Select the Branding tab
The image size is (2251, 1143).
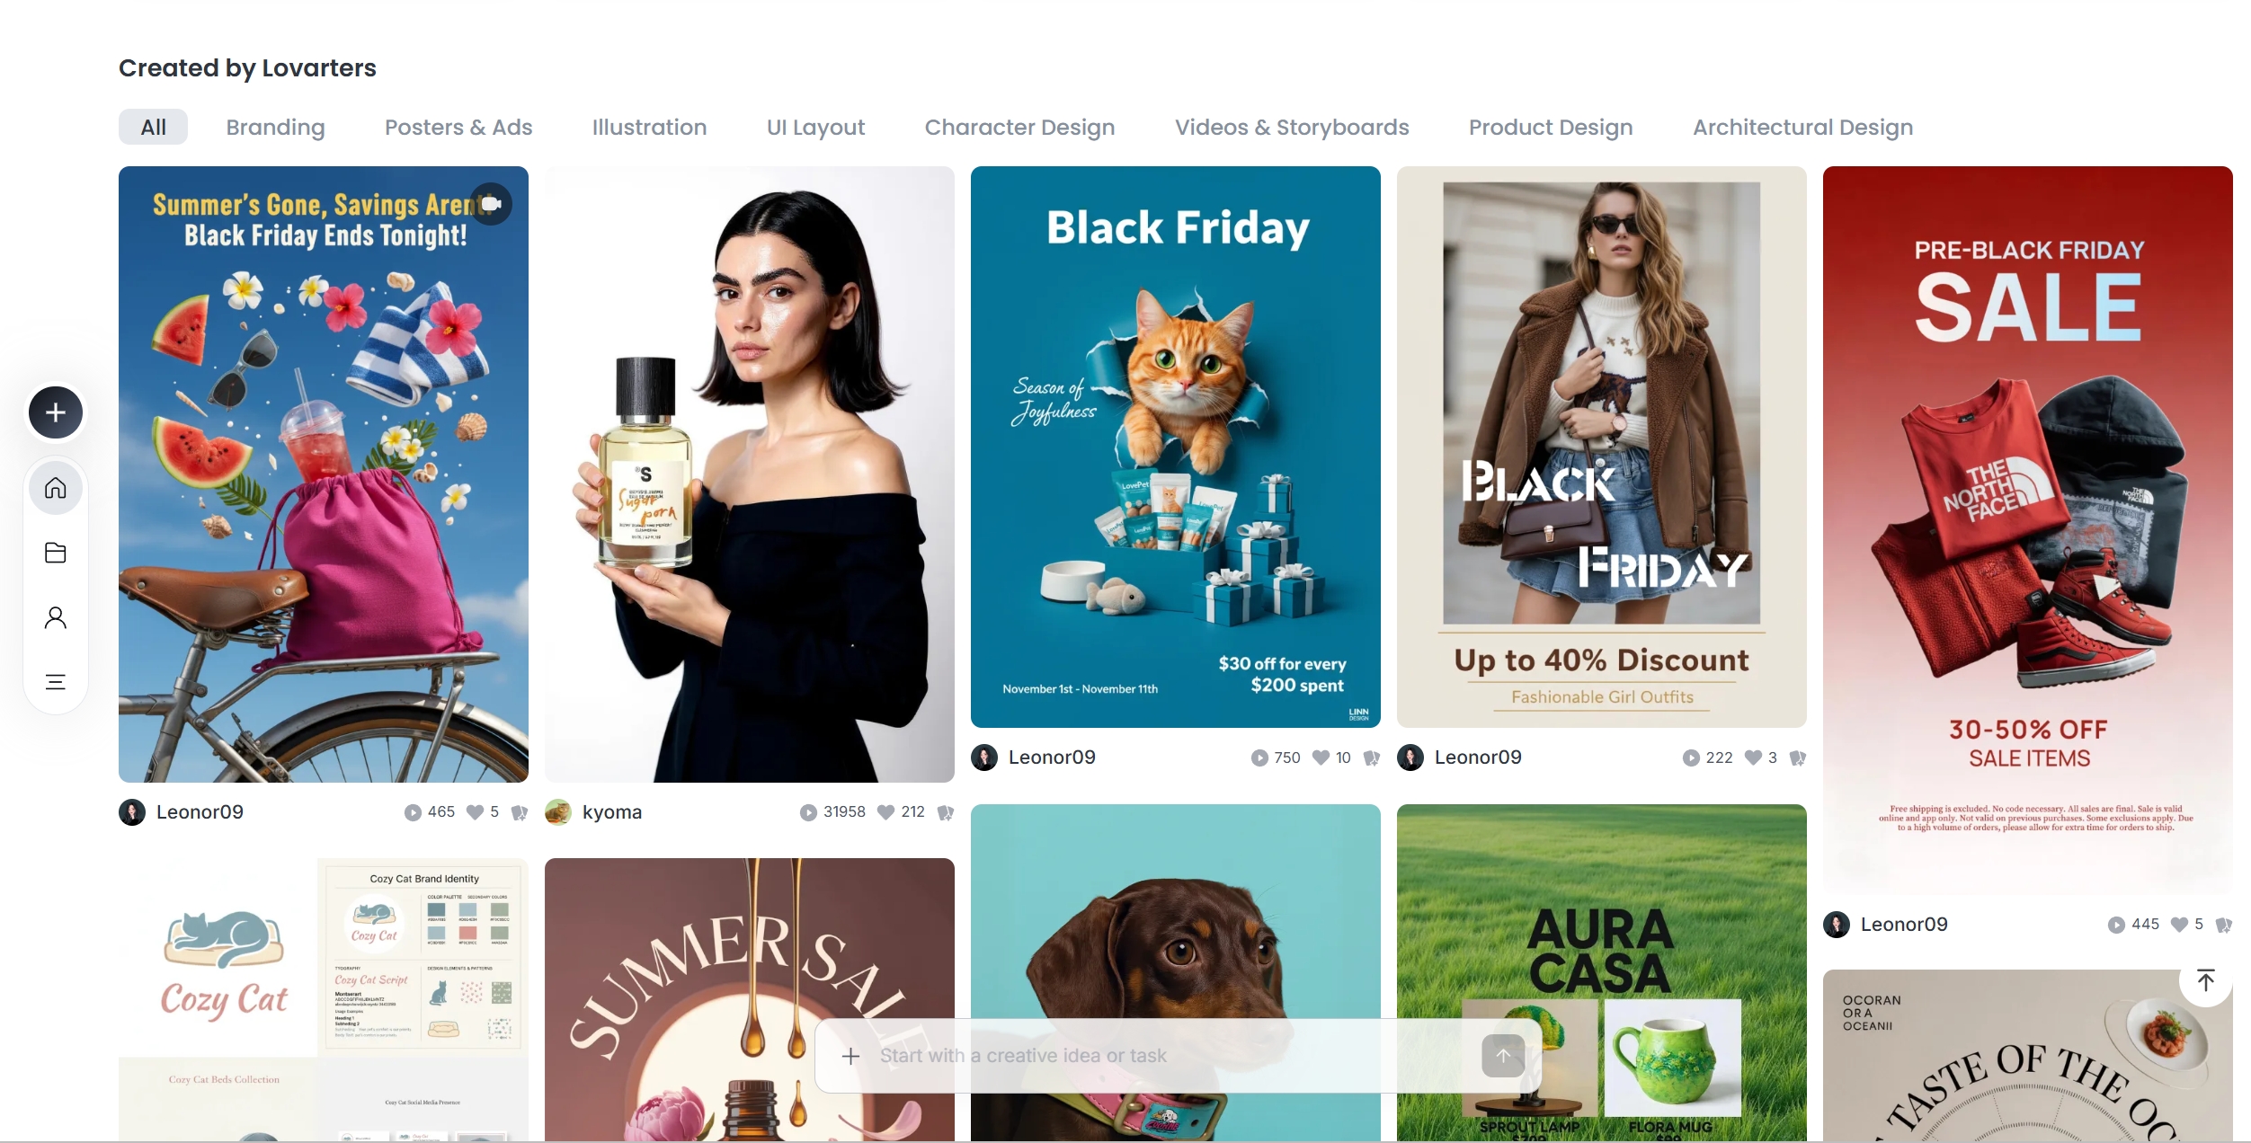point(275,127)
